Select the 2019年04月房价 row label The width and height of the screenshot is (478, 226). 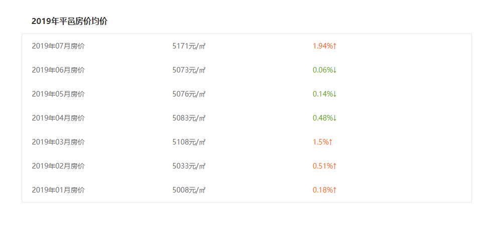pos(58,118)
